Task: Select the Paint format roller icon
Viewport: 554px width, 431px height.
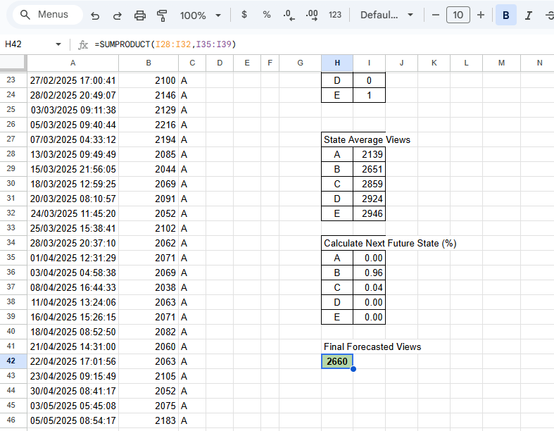Action: pos(163,15)
